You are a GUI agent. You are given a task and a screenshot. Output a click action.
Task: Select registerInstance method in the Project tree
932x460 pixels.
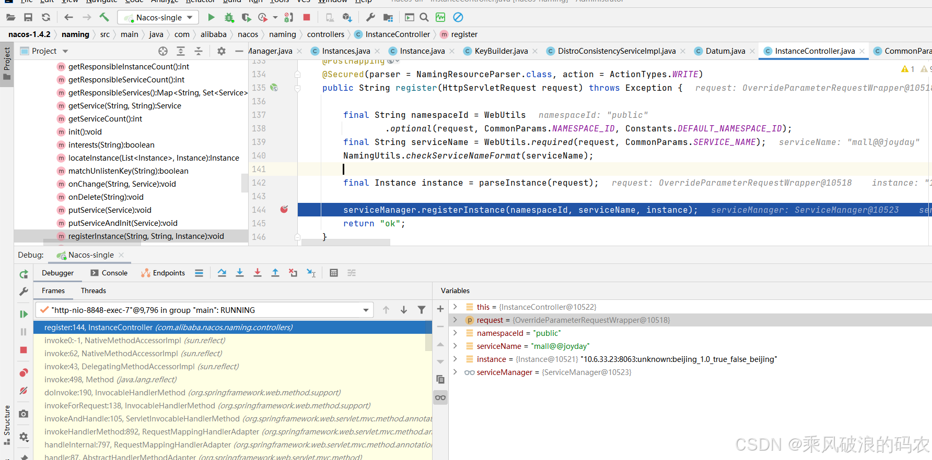146,236
